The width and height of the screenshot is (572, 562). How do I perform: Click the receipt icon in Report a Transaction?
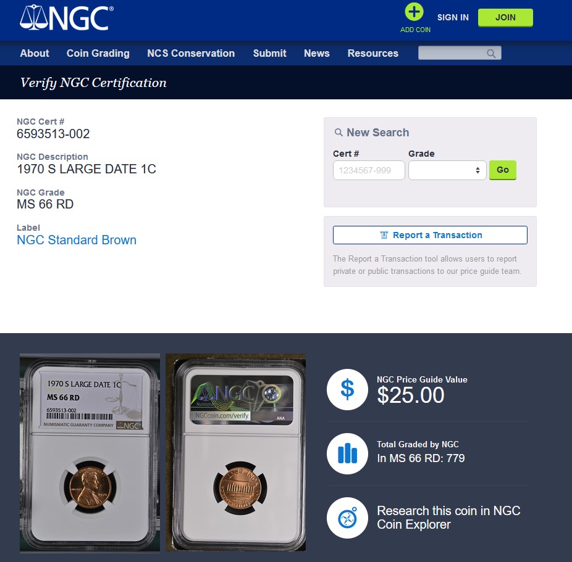384,235
